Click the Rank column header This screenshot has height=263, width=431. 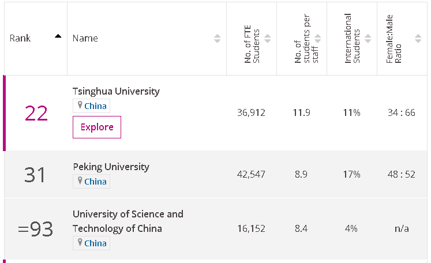pos(20,39)
